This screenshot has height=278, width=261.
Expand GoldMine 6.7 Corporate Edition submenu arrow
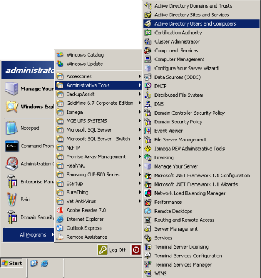click(140, 103)
